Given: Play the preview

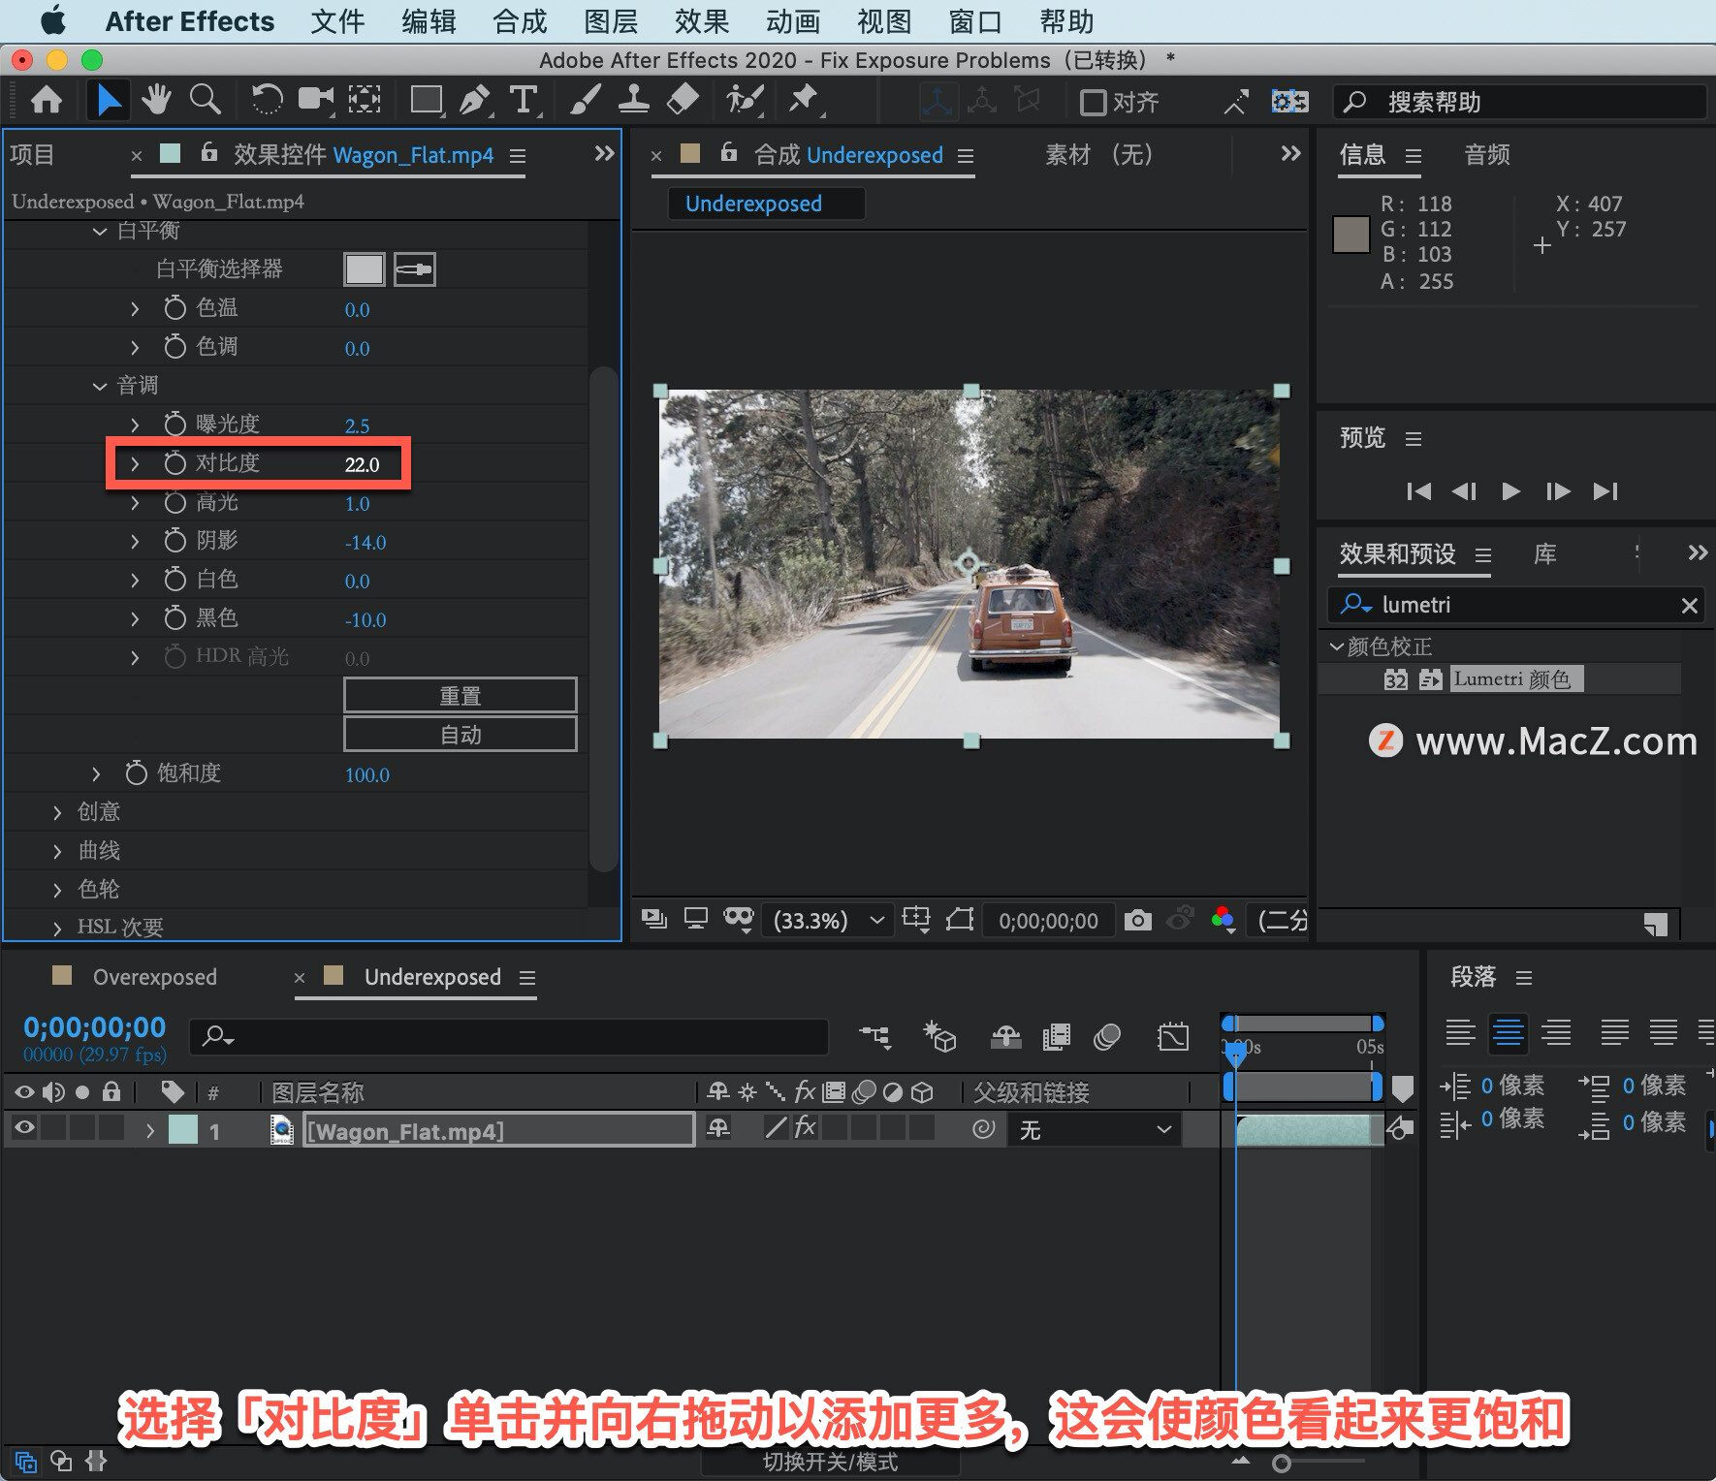Looking at the screenshot, I should coord(1510,491).
